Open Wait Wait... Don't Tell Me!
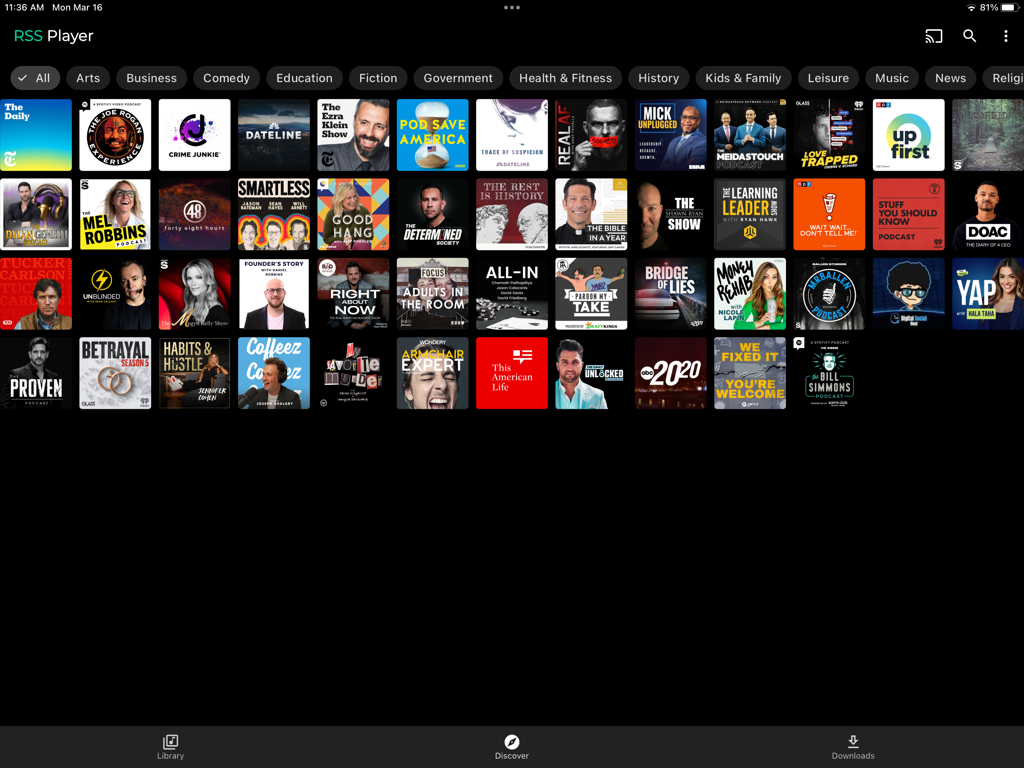The width and height of the screenshot is (1024, 768). [829, 214]
